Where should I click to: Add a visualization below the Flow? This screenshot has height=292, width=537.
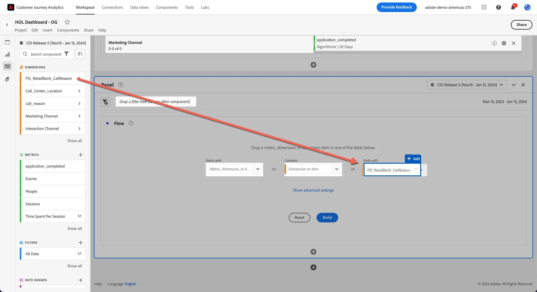pos(313,252)
